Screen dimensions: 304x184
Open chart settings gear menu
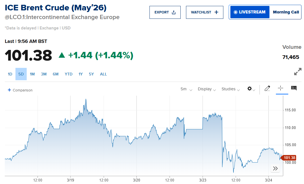point(251,89)
